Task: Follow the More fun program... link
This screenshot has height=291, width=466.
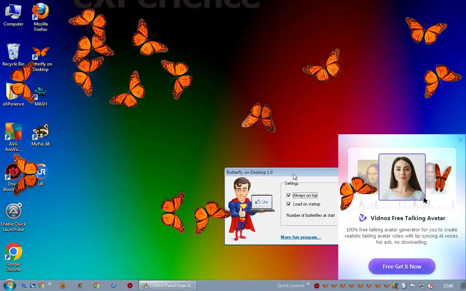Action: 301,237
